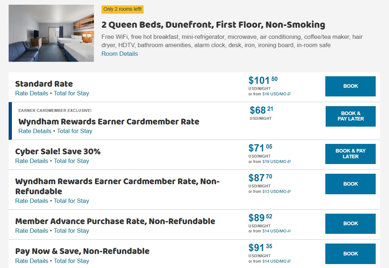Click Book & Pay Later for Cardmember Rate
389x268 pixels.
pyautogui.click(x=350, y=116)
